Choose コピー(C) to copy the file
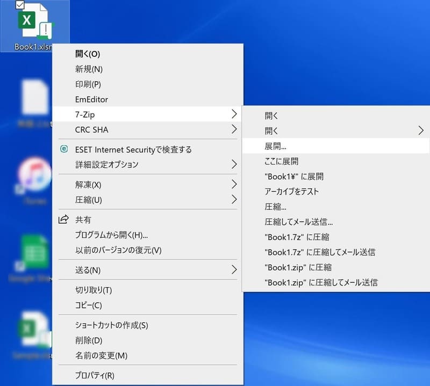Image resolution: width=430 pixels, height=386 pixels. pos(148,305)
